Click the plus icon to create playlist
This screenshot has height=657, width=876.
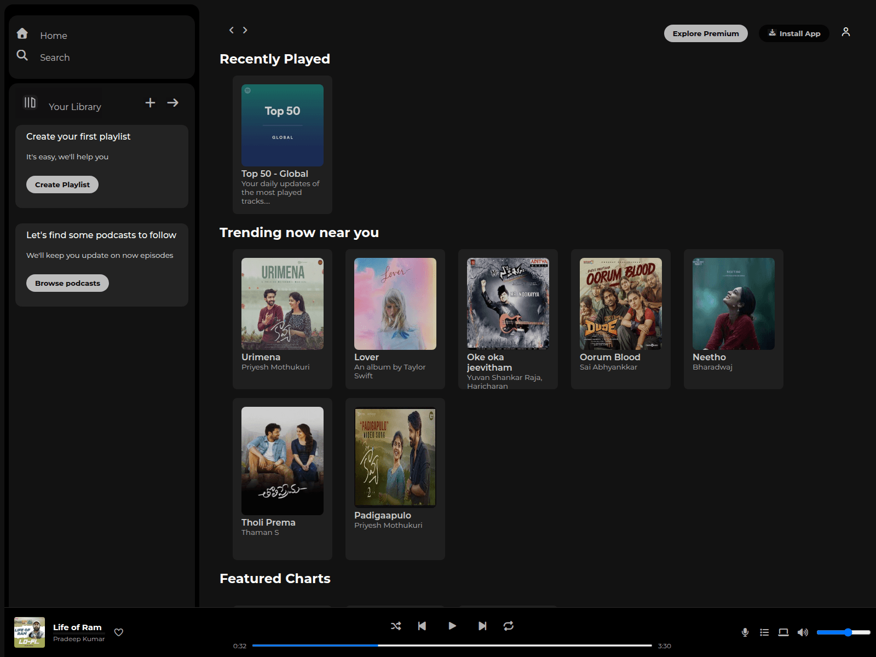[150, 102]
